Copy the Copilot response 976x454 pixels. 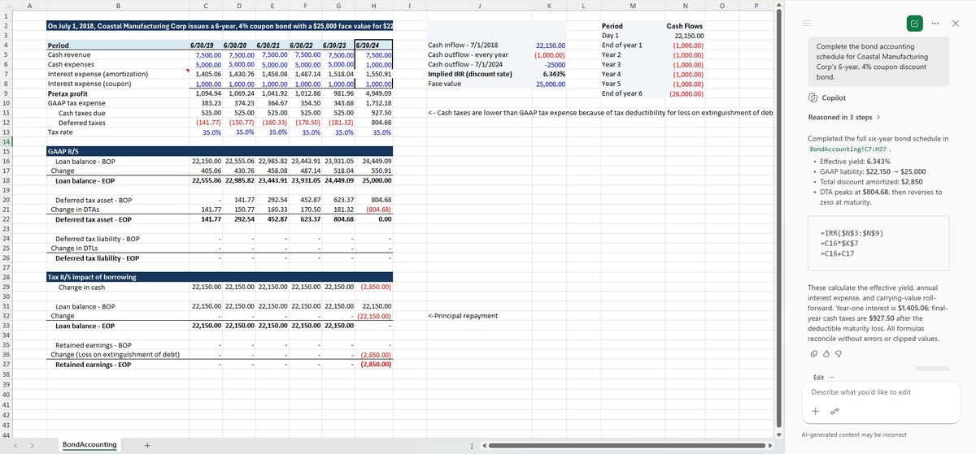coord(814,353)
